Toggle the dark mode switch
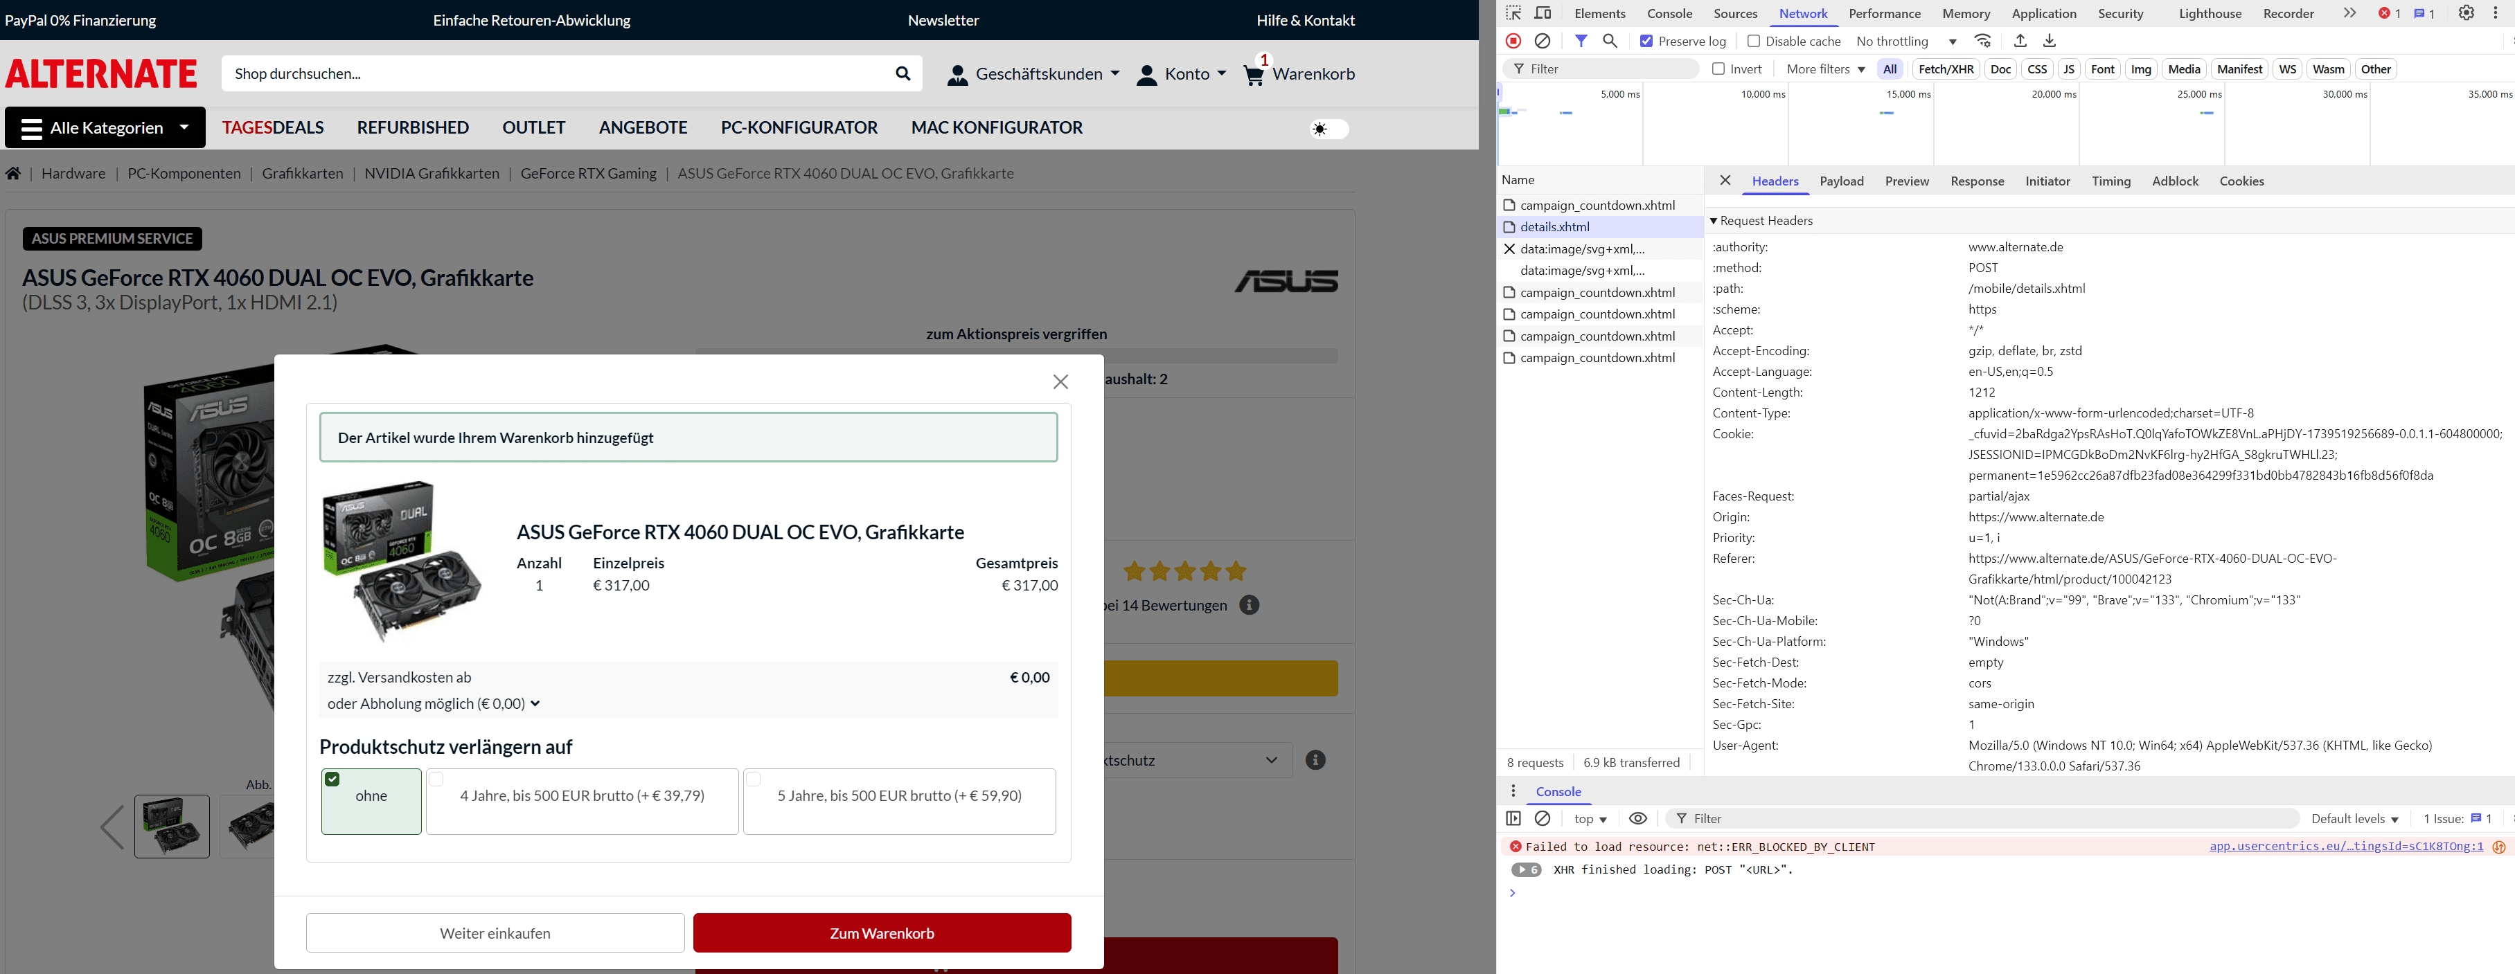This screenshot has height=974, width=2515. (x=1328, y=129)
